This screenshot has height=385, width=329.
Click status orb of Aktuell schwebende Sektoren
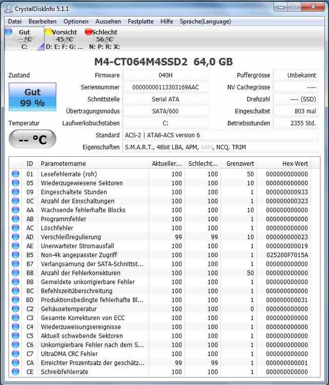pyautogui.click(x=15, y=336)
